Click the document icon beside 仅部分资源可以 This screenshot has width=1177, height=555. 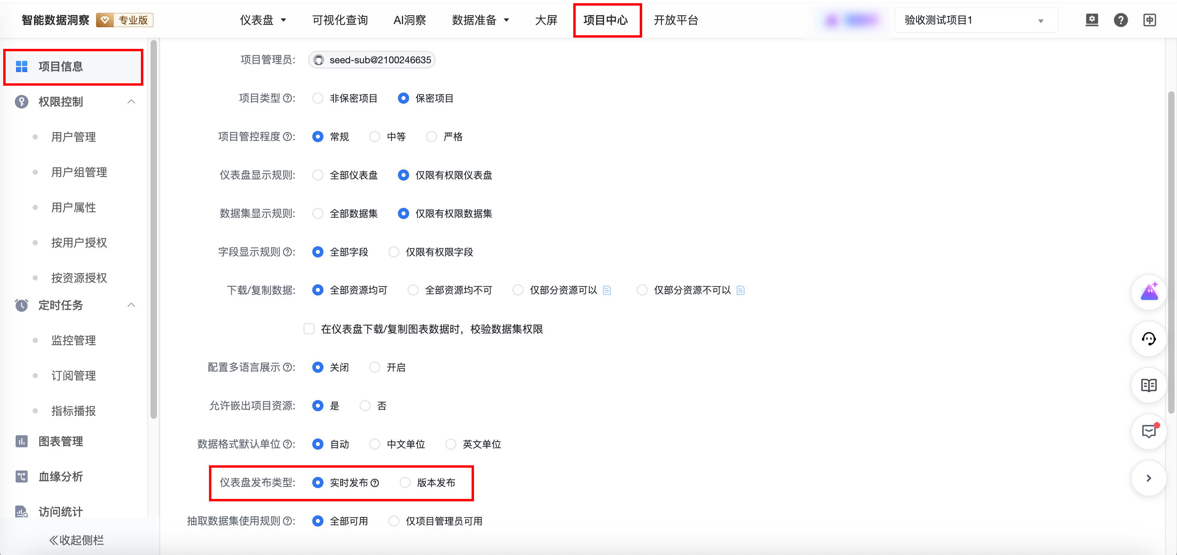pyautogui.click(x=607, y=290)
